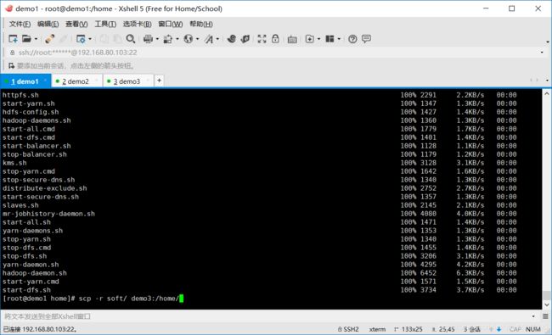Open the address bar history dropdown
Image resolution: width=552 pixels, height=335 pixels.
pos(542,53)
